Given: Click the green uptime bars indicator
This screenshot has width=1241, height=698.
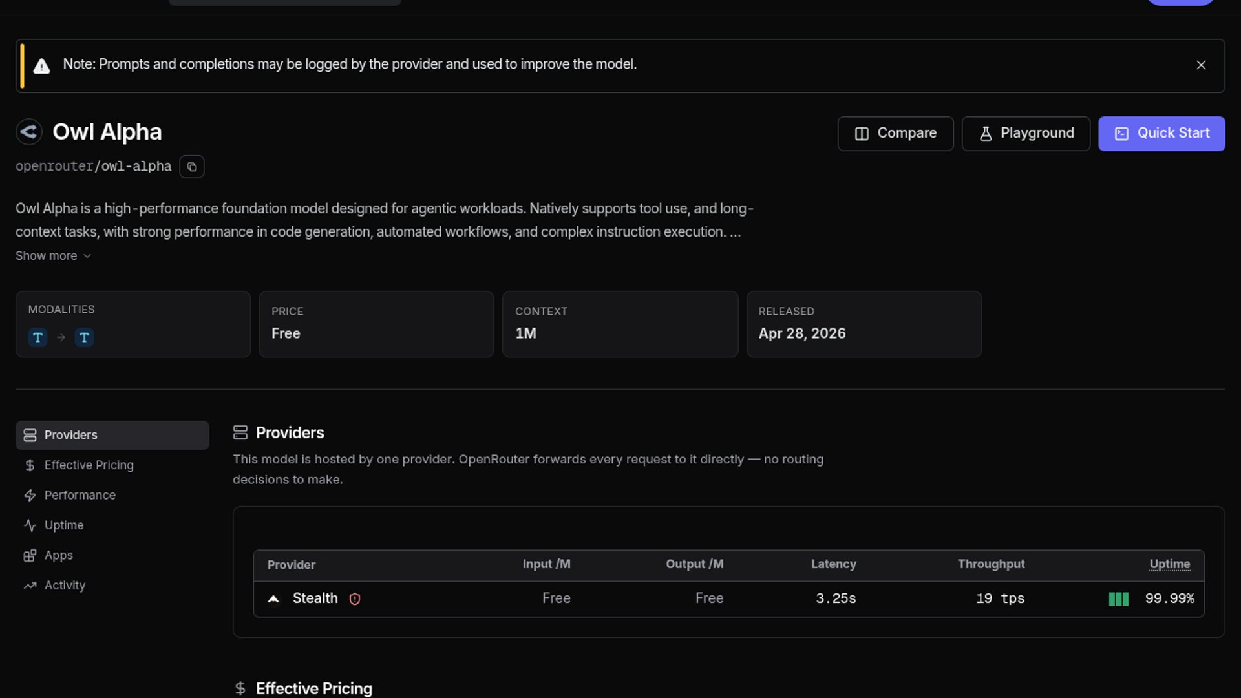Looking at the screenshot, I should 1119,599.
